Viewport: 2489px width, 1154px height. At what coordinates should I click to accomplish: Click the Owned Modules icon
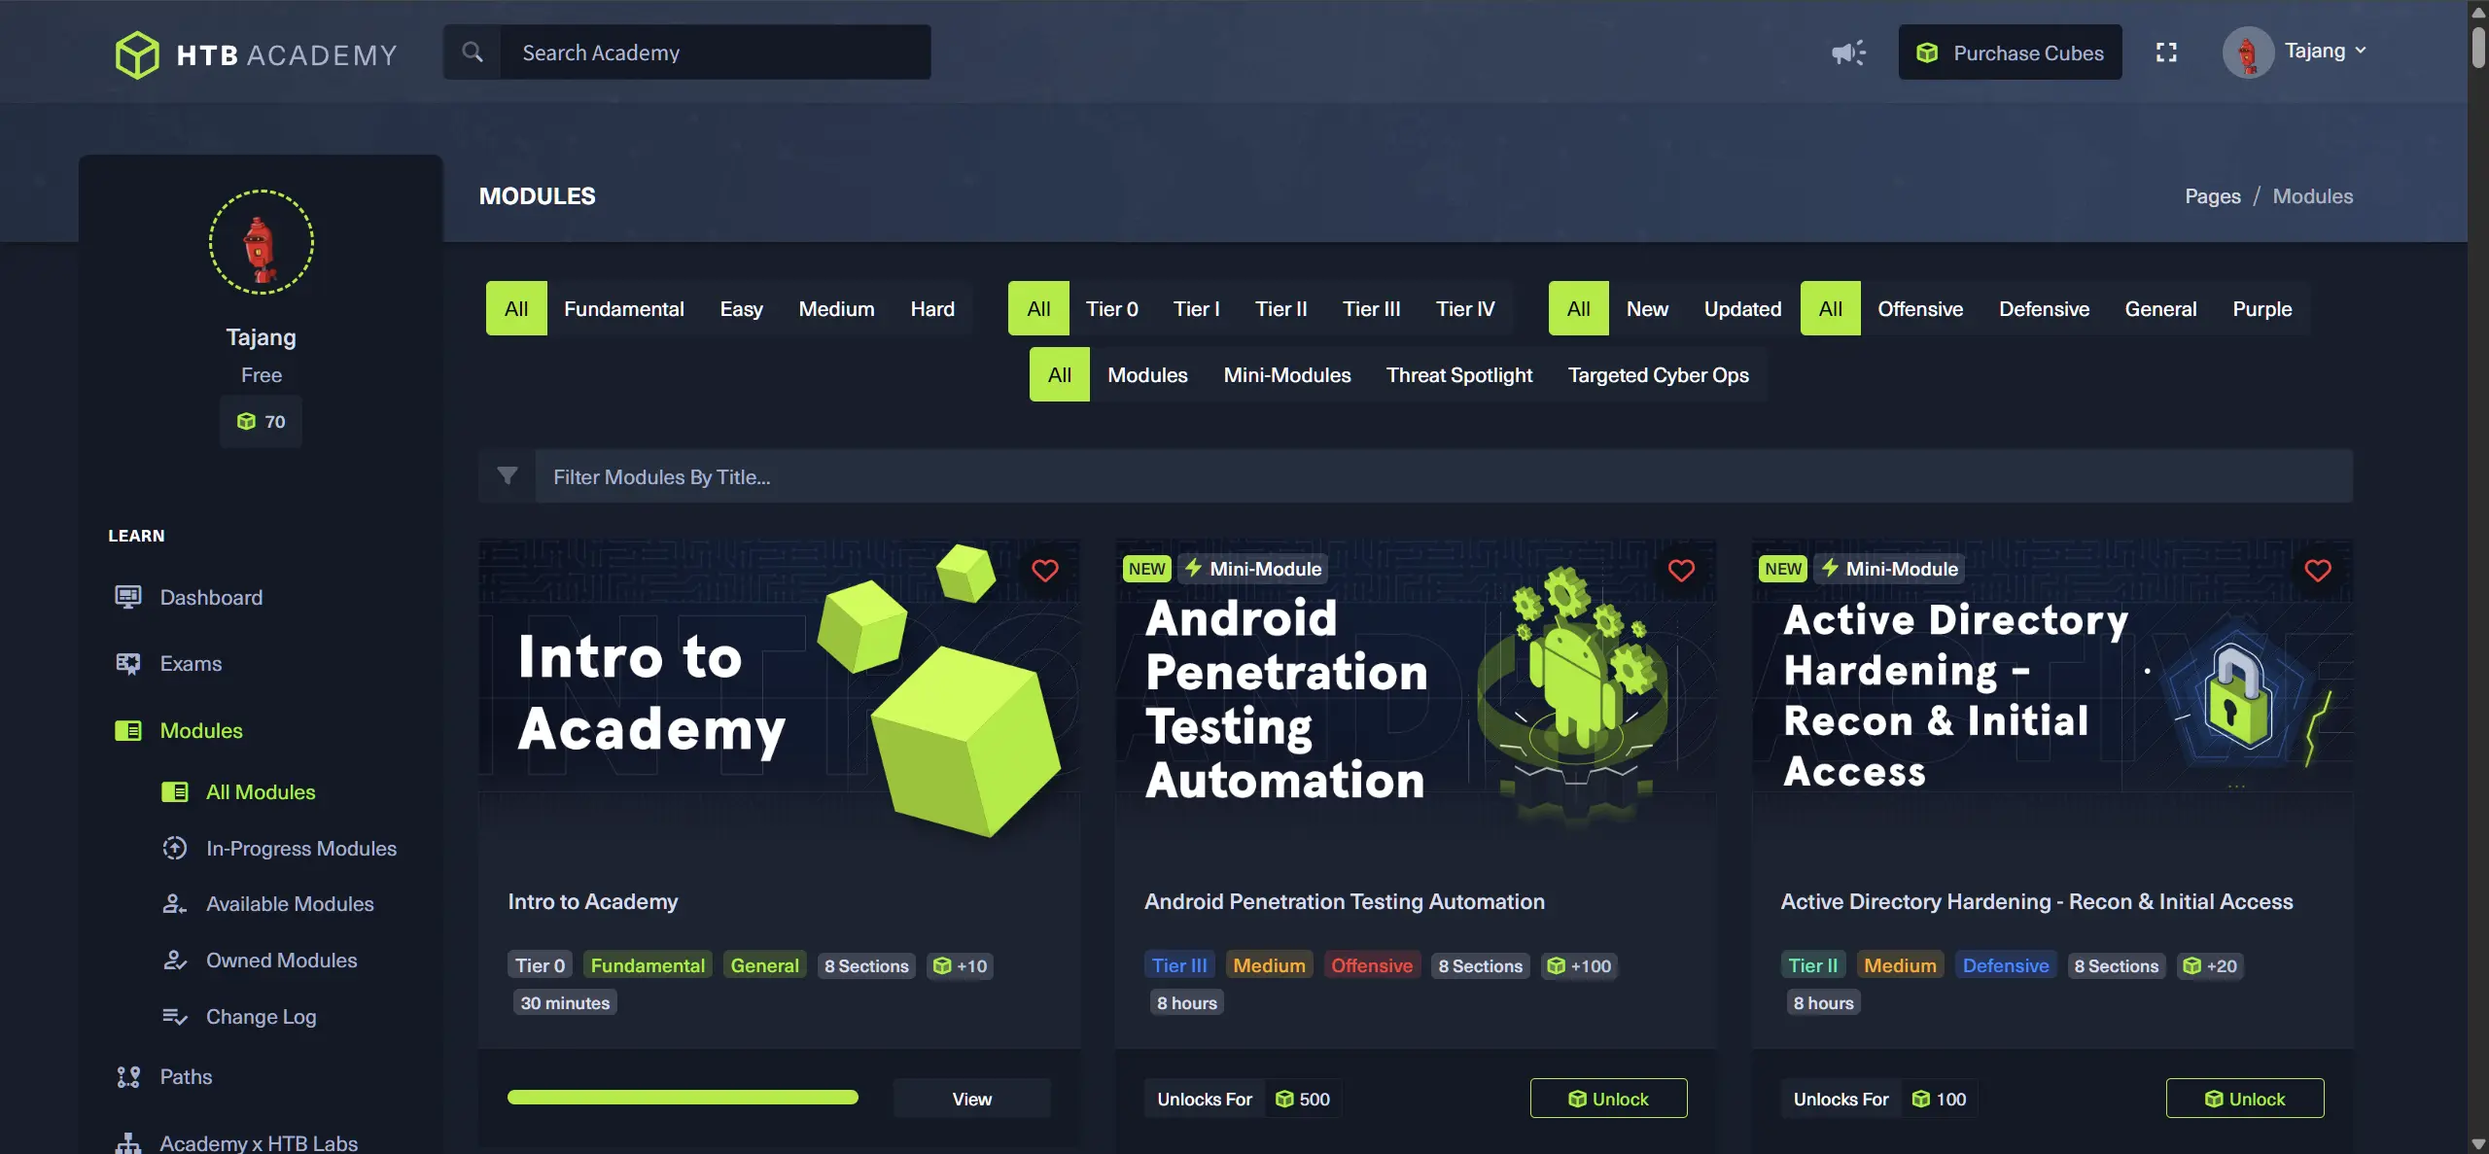tap(175, 961)
